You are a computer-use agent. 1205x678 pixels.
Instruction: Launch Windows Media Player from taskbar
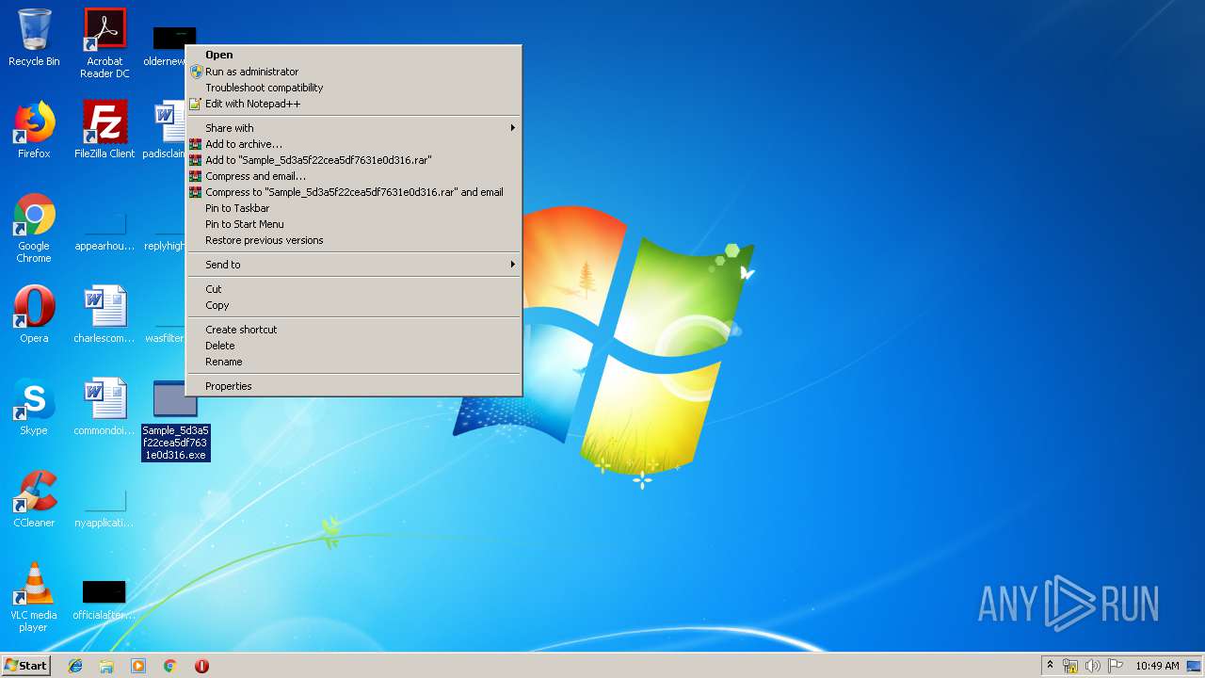click(x=138, y=666)
